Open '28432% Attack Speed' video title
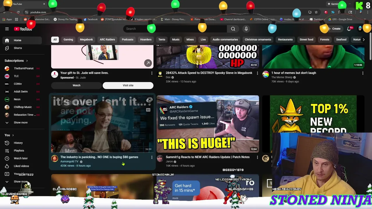Viewport: 372px width, 209px height. [209, 73]
